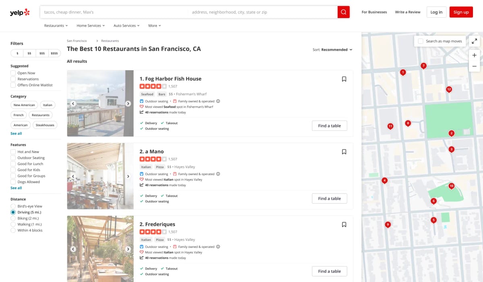Click map pin number 10
The width and height of the screenshot is (483, 282).
[x=452, y=186]
